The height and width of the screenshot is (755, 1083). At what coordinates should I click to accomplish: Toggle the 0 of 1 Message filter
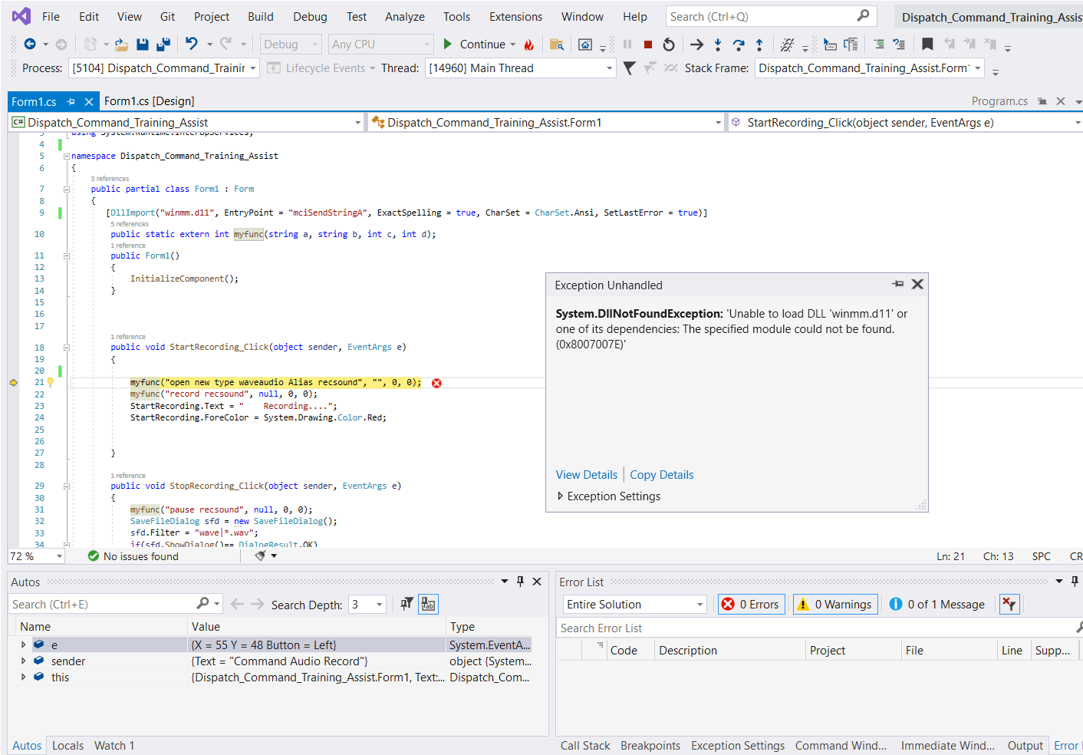click(x=937, y=605)
